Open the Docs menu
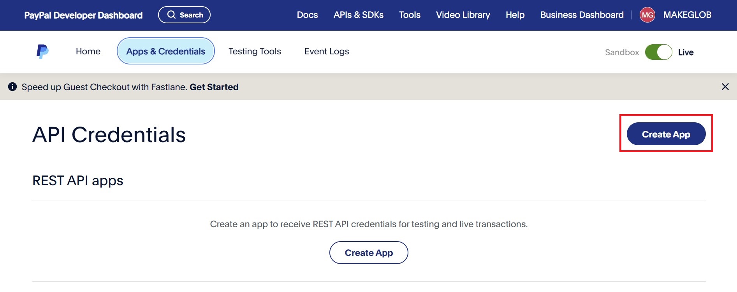This screenshot has width=737, height=292. (x=307, y=15)
